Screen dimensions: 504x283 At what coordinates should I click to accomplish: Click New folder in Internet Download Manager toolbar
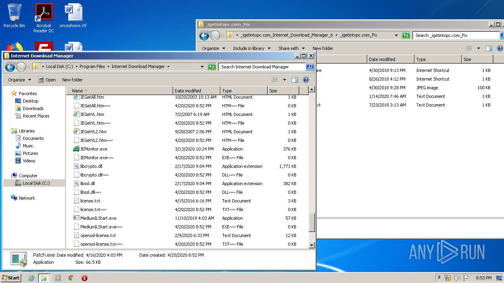(72, 80)
